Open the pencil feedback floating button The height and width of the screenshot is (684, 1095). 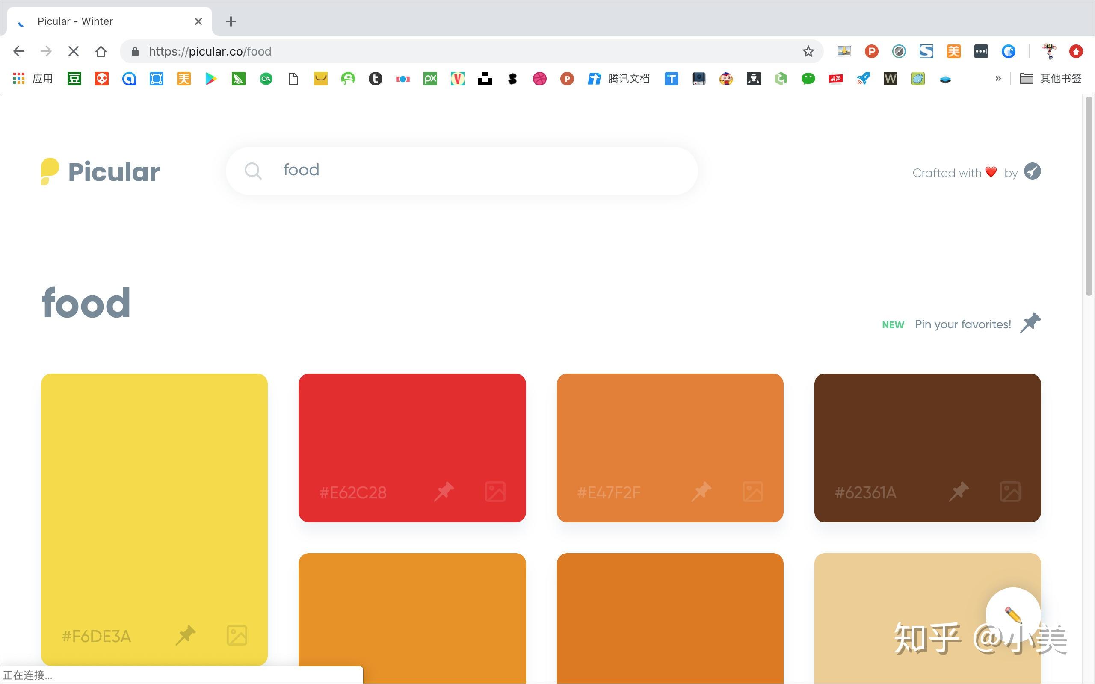pos(1013,615)
